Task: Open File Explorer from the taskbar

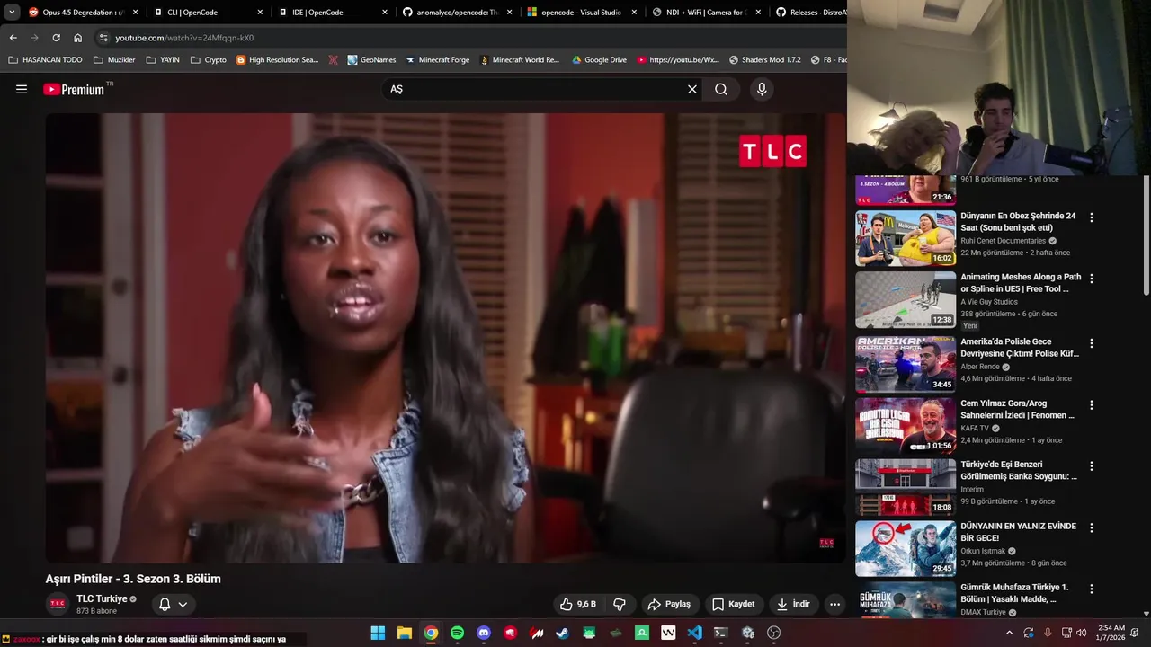Action: (x=405, y=633)
